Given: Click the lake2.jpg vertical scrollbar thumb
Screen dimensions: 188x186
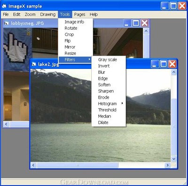Looking at the screenshot, I should point(173,127).
